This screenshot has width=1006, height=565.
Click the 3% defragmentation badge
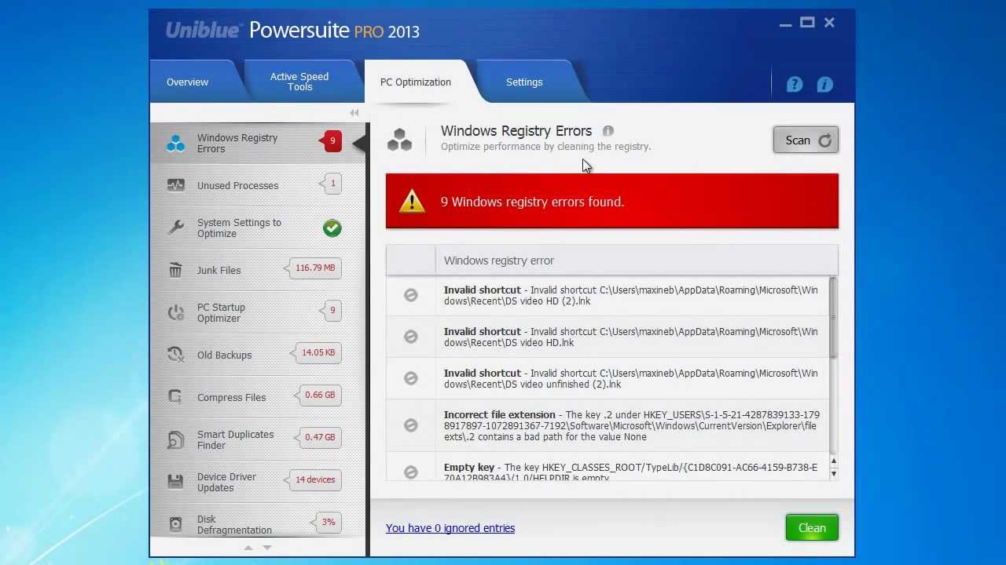point(326,522)
